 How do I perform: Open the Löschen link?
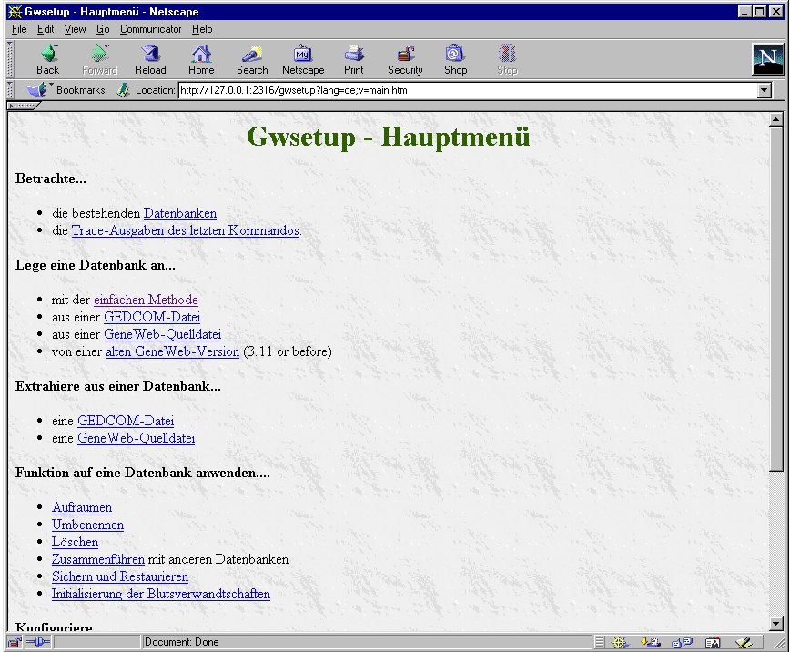coord(75,542)
